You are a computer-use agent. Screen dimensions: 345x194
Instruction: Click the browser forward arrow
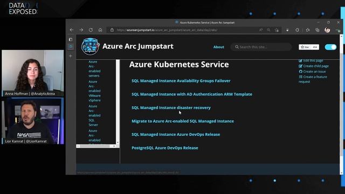pos(81,30)
